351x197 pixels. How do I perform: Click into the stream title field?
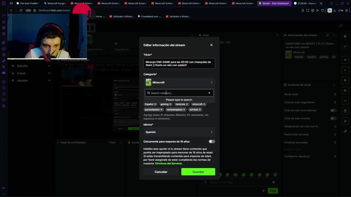click(179, 63)
